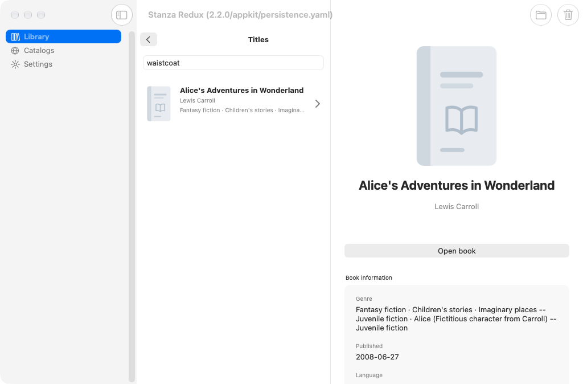This screenshot has width=583, height=384.
Task: Open the folder icon in toolbar
Action: tap(541, 15)
